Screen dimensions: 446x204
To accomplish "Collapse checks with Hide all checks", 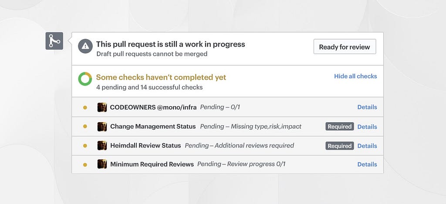I will click(355, 76).
